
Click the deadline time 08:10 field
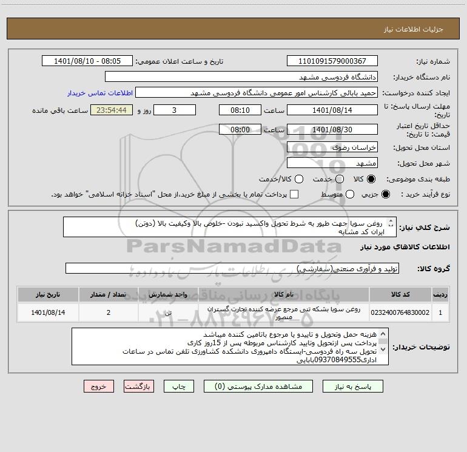[240, 110]
